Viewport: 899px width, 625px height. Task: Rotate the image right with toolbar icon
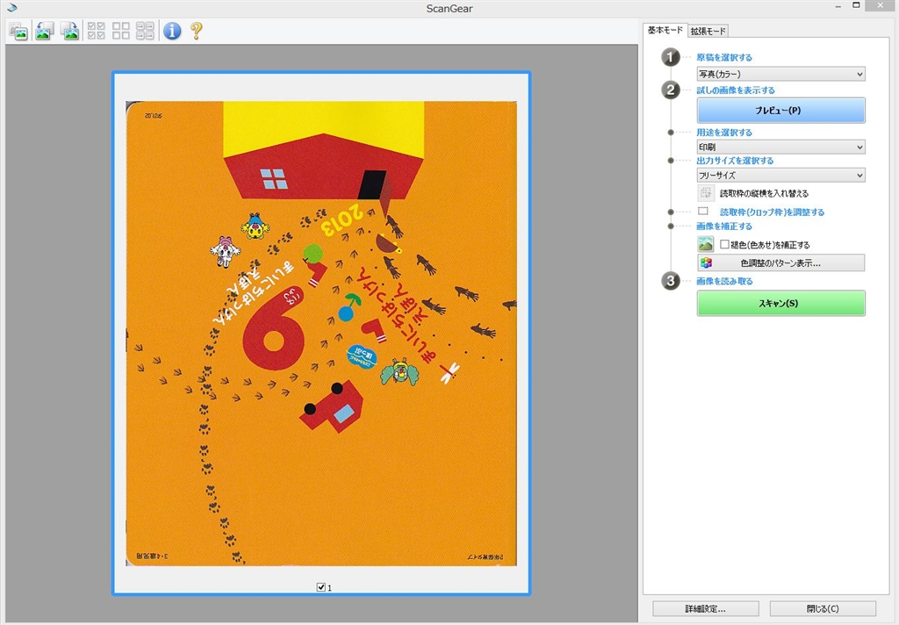[70, 31]
